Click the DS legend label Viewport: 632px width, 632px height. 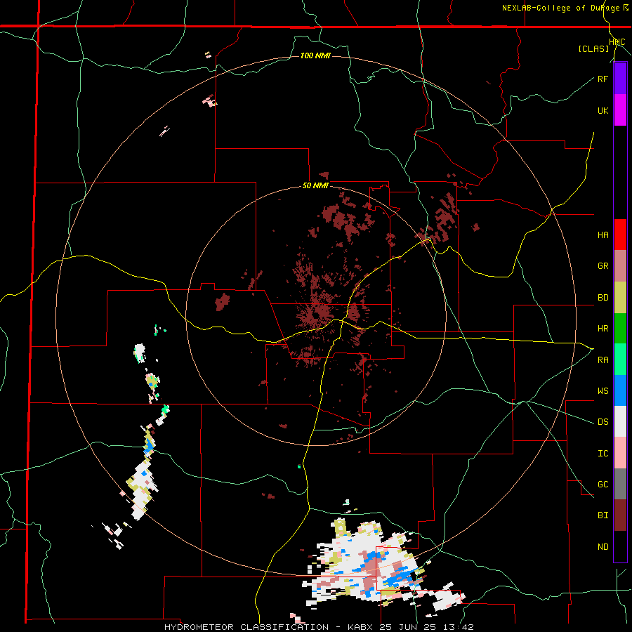(x=603, y=421)
